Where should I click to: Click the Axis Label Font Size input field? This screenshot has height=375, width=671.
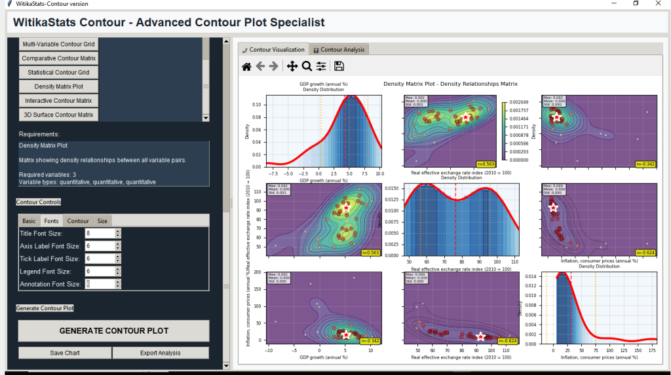[x=100, y=246]
